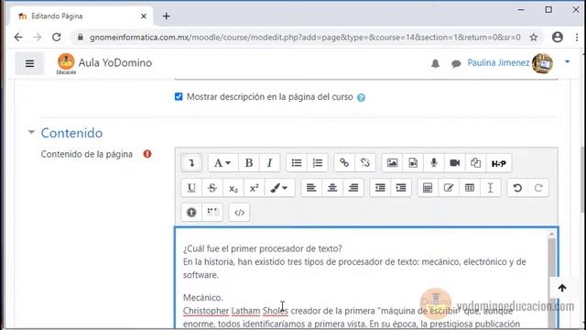Open Paulina Jimenez profile link

[x=498, y=62]
